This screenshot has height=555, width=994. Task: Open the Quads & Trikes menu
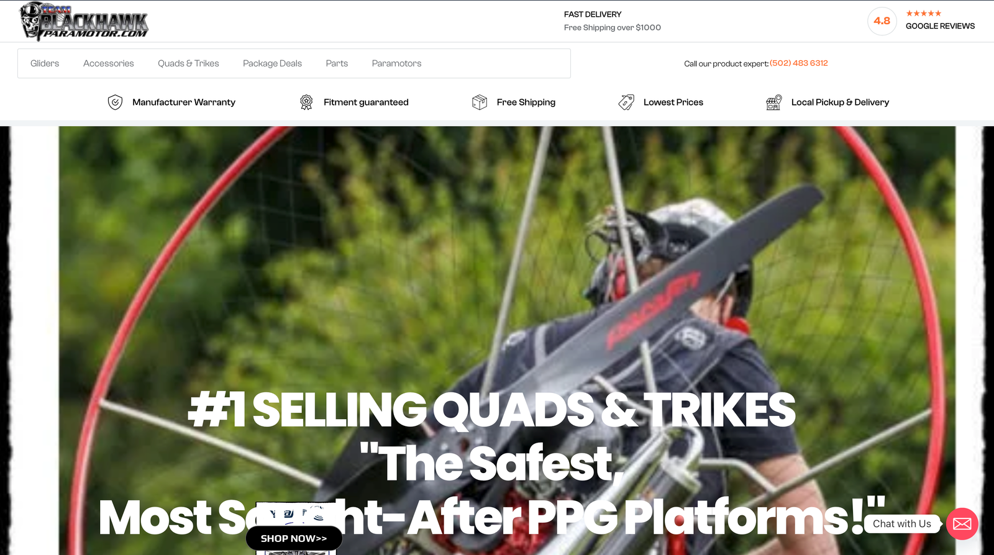pyautogui.click(x=188, y=63)
